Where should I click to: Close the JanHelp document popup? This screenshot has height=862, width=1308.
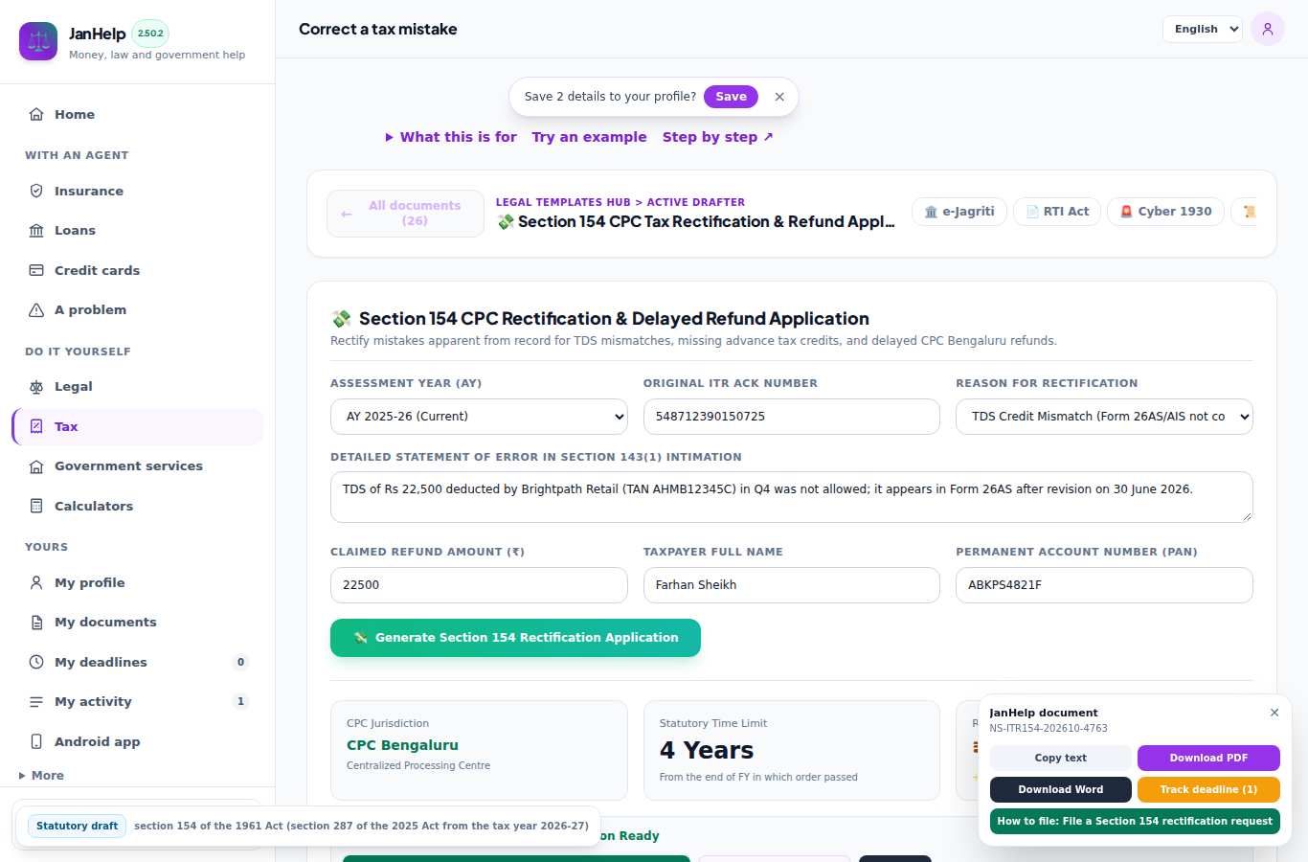1274,713
